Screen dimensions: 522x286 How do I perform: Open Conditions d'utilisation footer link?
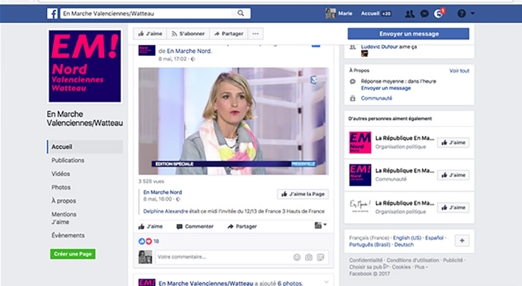pos(413,260)
